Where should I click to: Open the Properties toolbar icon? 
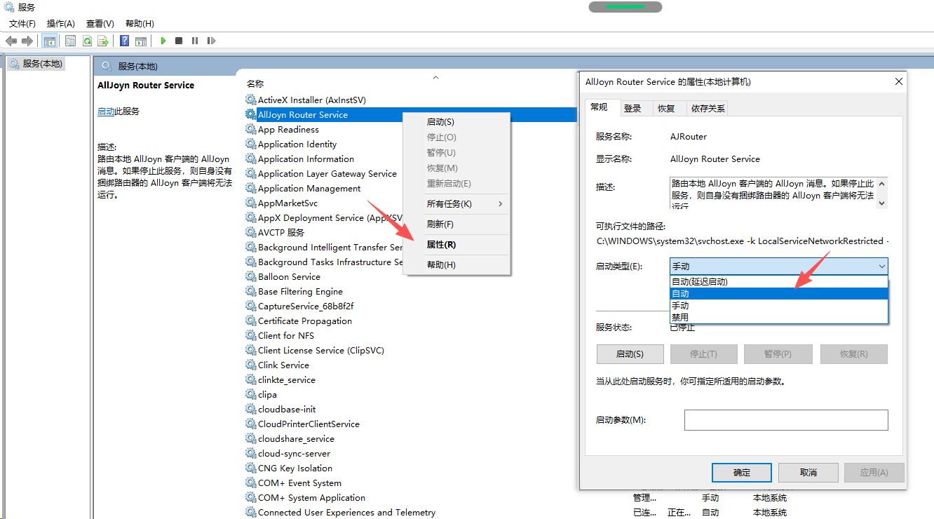pyautogui.click(x=70, y=41)
